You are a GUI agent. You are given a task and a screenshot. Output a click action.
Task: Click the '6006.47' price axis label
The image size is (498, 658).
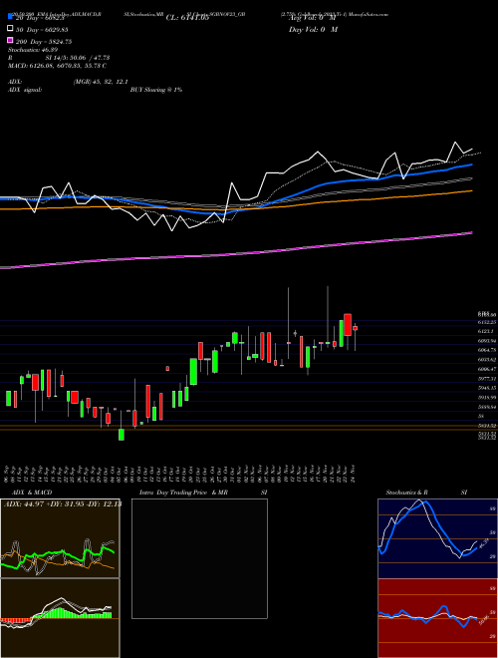[x=487, y=369]
